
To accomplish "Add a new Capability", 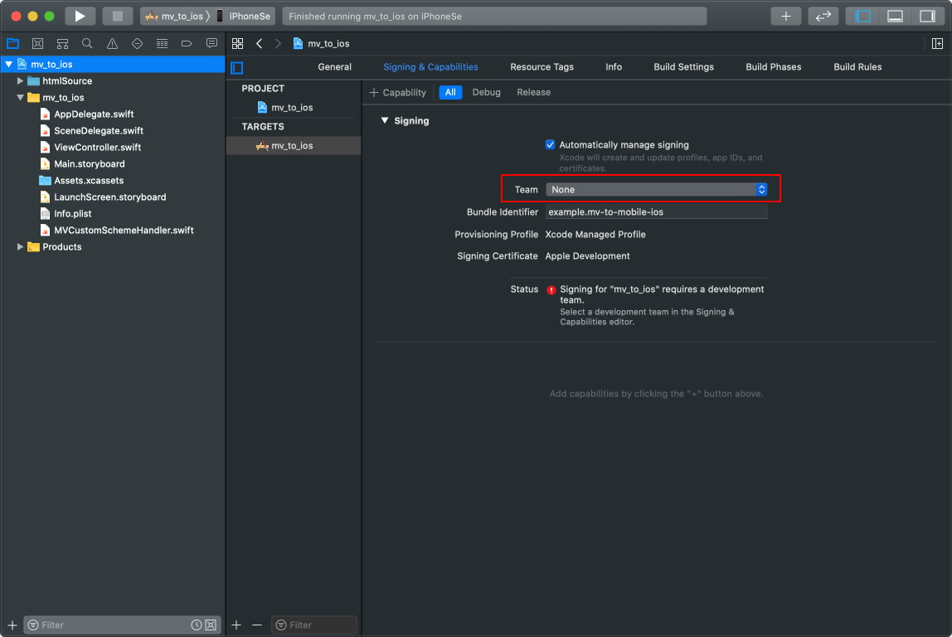I will click(x=398, y=92).
